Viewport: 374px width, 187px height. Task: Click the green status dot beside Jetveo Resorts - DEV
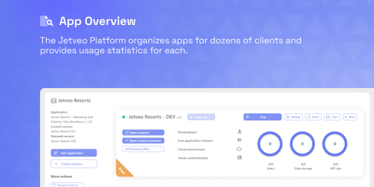tap(123, 117)
